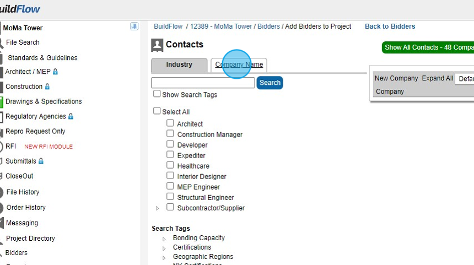The height and width of the screenshot is (265, 474).
Task: Open Repro Request Only item
Action: point(35,131)
